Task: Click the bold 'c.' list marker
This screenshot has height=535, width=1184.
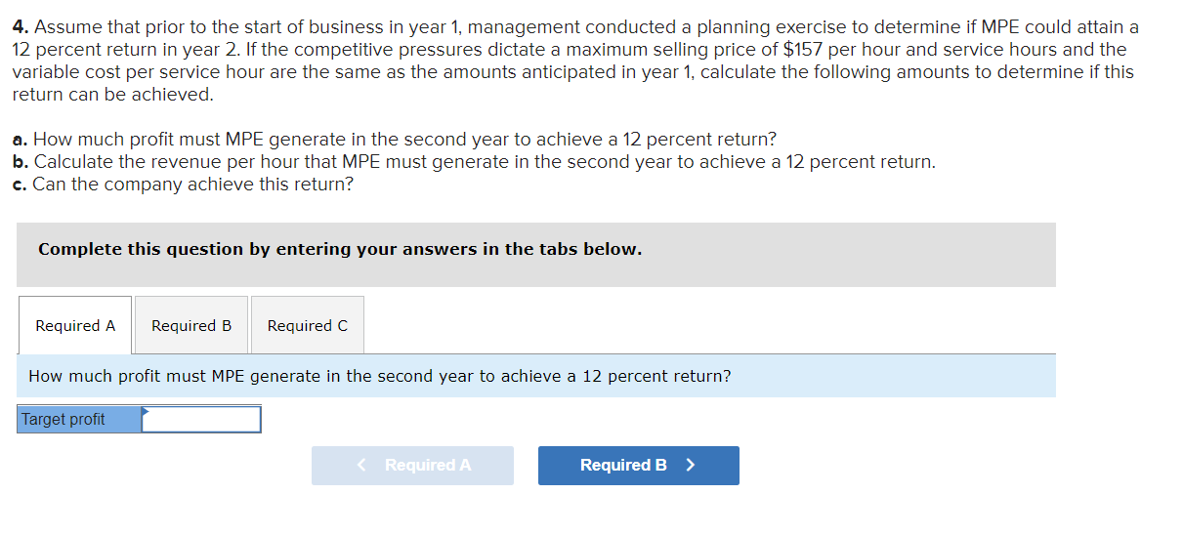Action: (x=20, y=185)
